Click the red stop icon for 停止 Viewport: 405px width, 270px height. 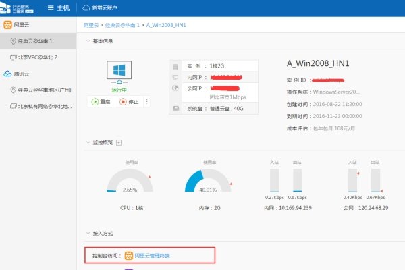123,102
